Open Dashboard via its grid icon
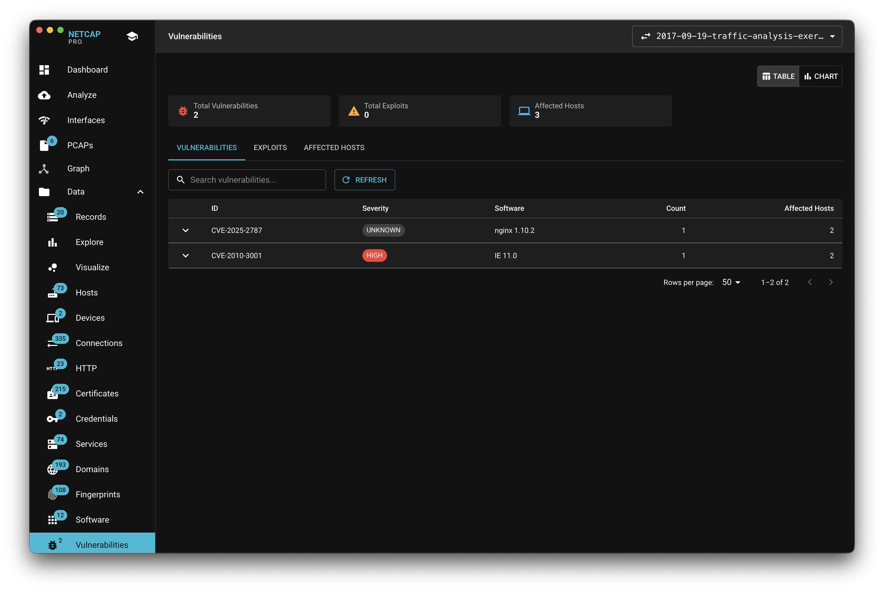The image size is (884, 592). (44, 70)
